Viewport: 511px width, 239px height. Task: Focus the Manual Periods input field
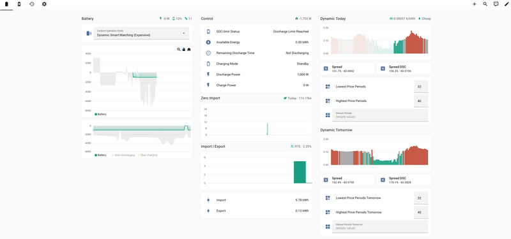click(380, 115)
